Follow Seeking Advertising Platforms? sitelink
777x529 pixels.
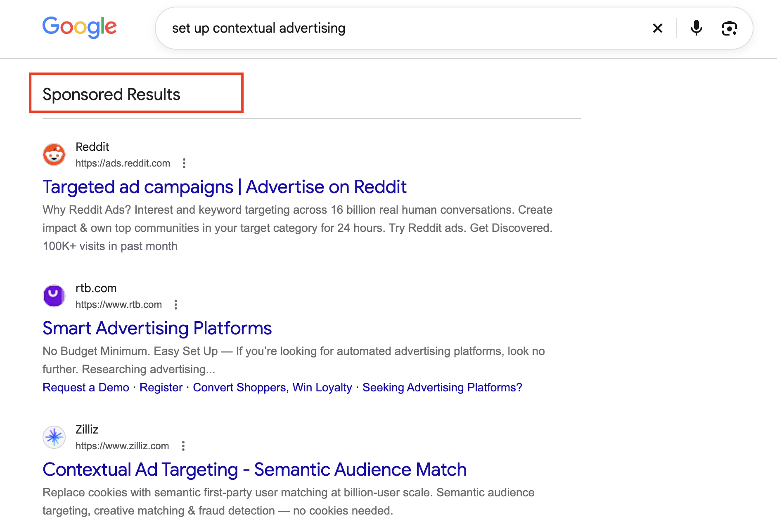click(442, 387)
